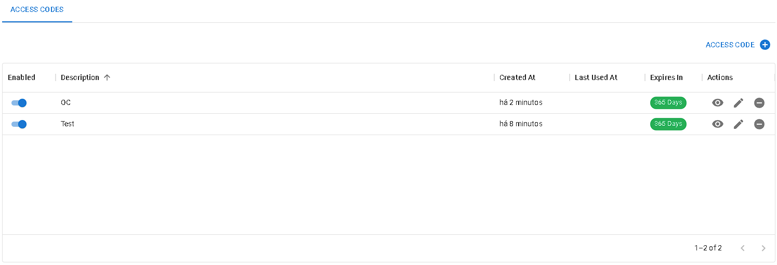
Task: Show the Test access code via eye icon
Action: click(x=717, y=124)
